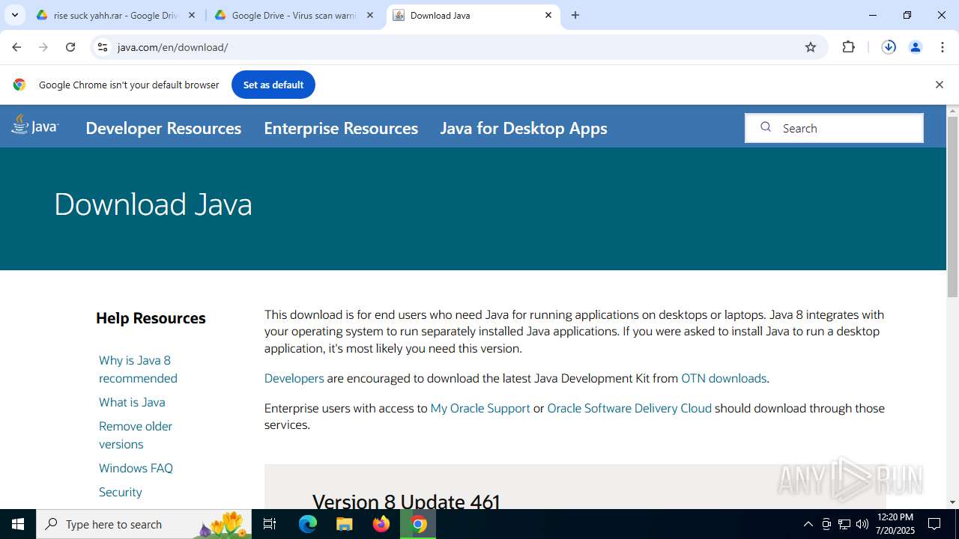Switch to 'rise suck yahh.rar' Google Drive tab
Screen dimensions: 959x539
[x=115, y=15]
